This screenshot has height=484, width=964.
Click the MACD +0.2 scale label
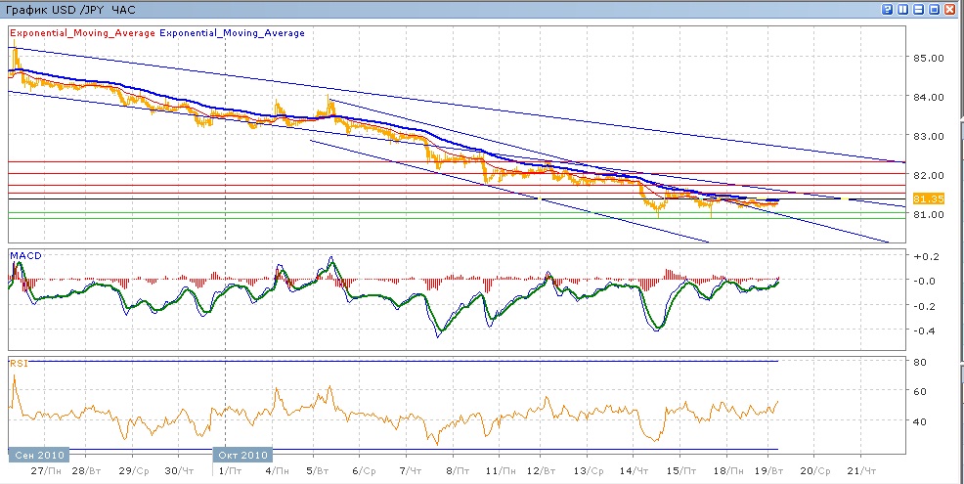tap(925, 256)
